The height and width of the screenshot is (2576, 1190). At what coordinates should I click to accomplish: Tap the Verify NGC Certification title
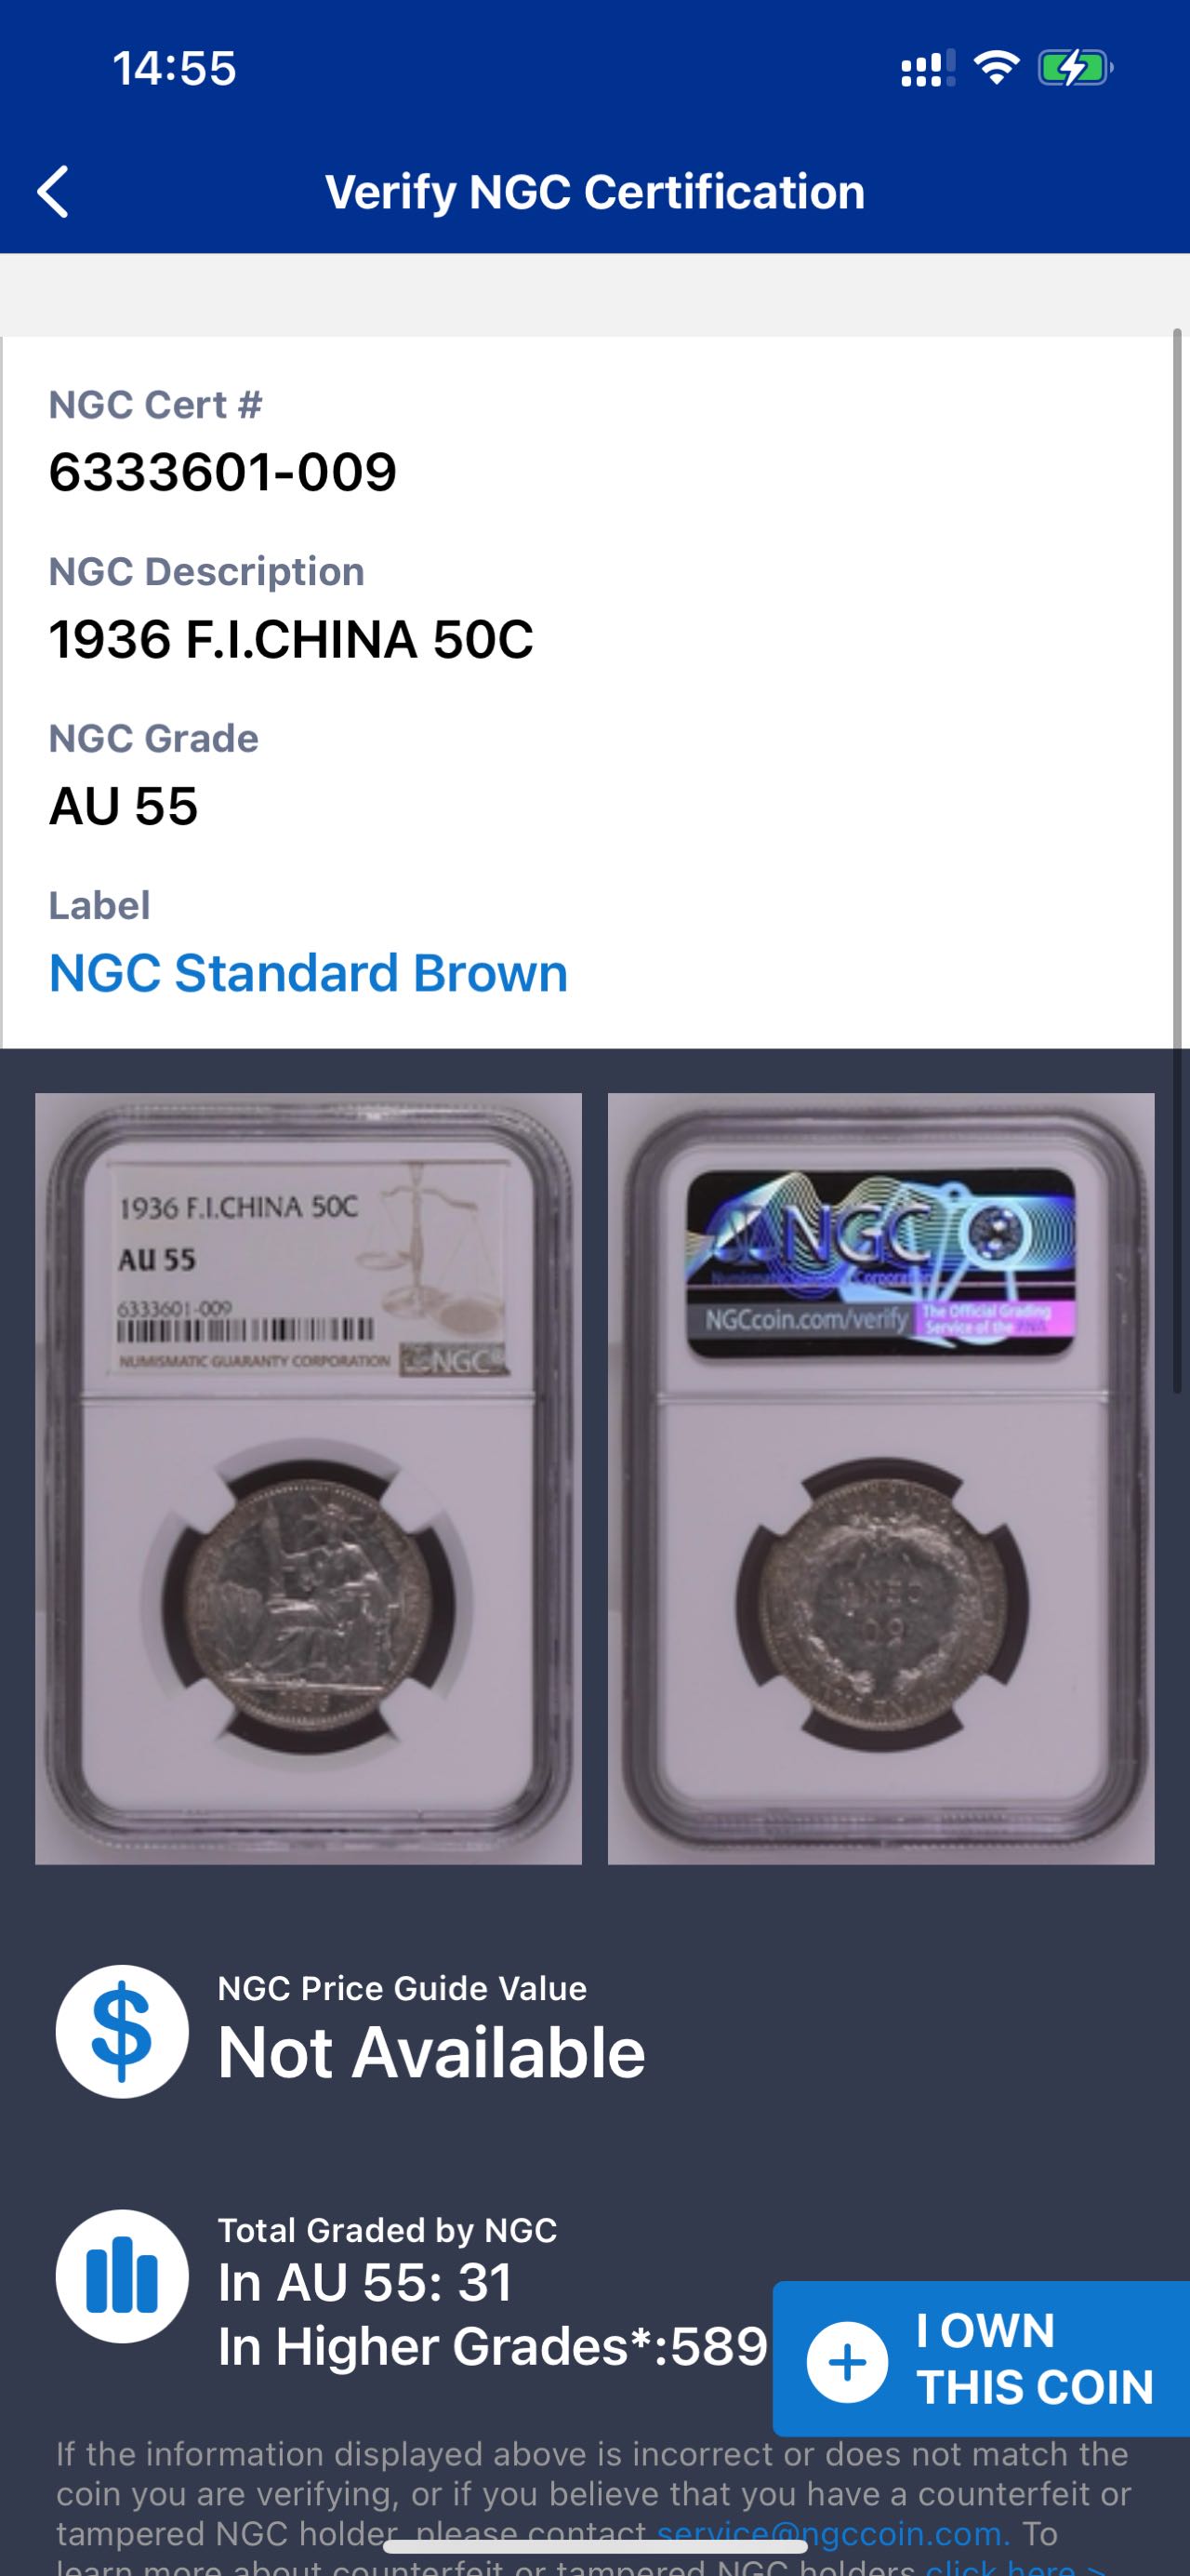click(x=594, y=191)
